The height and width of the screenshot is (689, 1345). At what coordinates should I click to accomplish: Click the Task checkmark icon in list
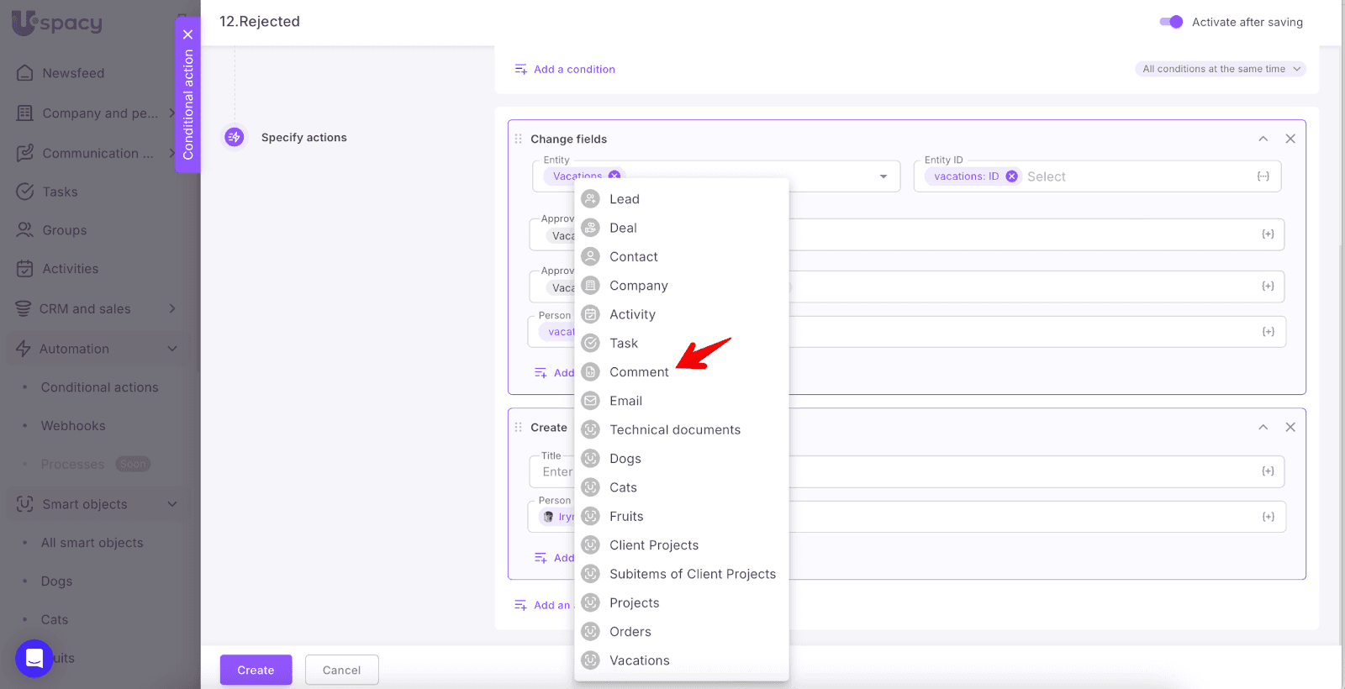(x=591, y=343)
